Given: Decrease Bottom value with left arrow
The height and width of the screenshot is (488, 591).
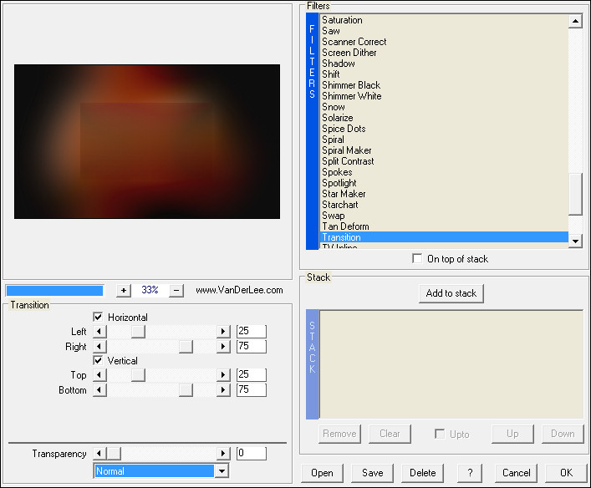Looking at the screenshot, I should tap(99, 389).
